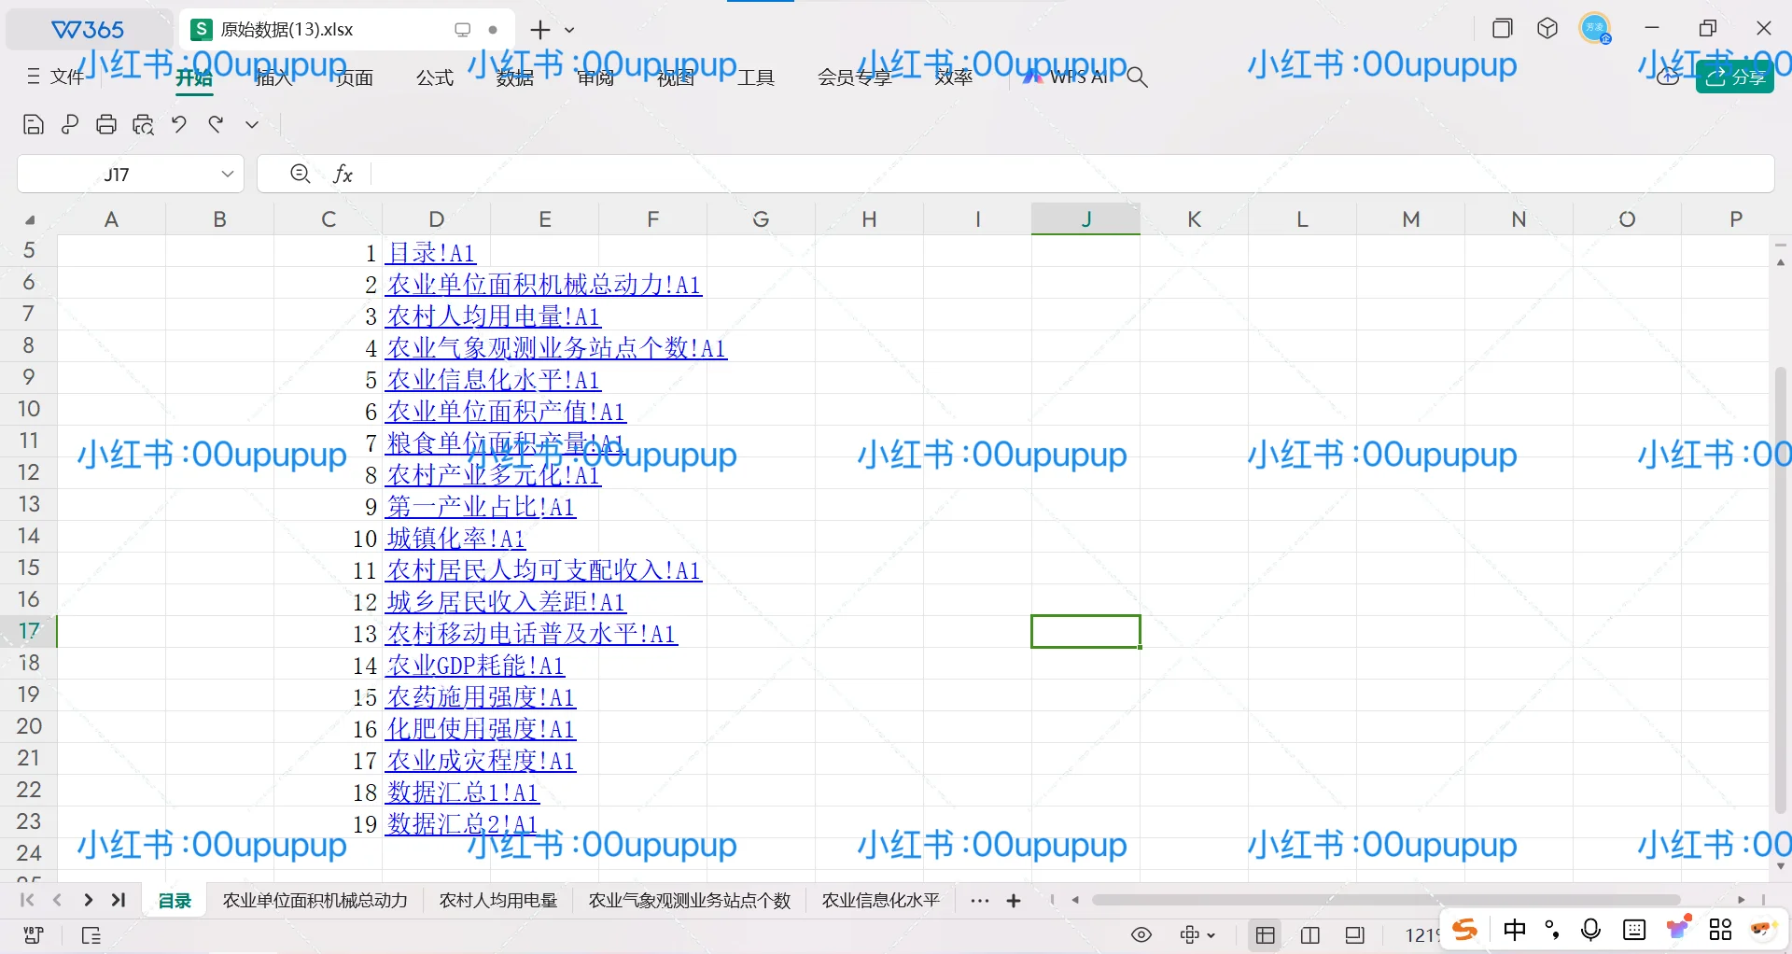Go to first sheet arrow

click(27, 900)
